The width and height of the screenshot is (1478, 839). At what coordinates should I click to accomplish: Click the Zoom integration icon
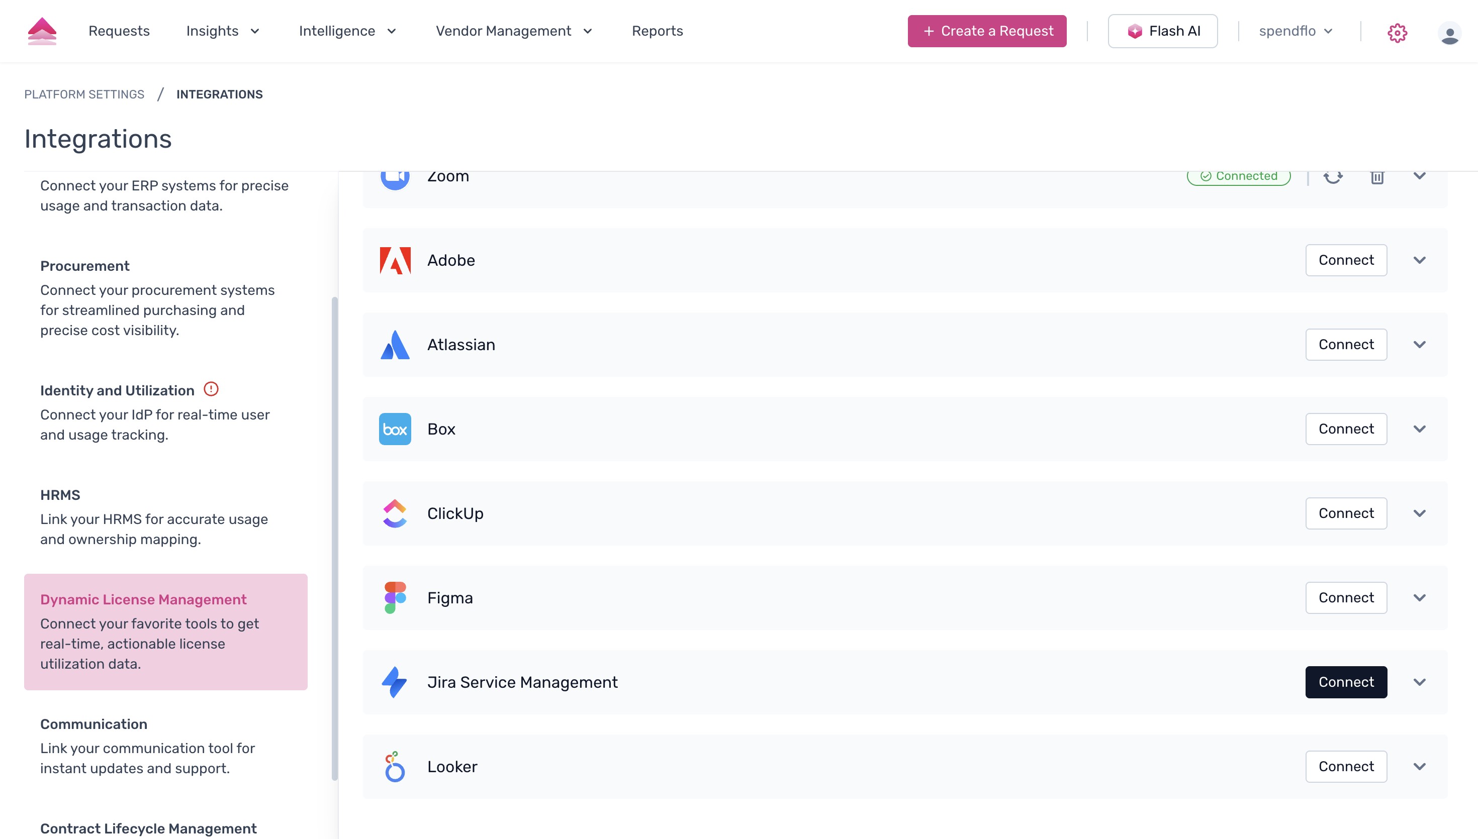[396, 176]
